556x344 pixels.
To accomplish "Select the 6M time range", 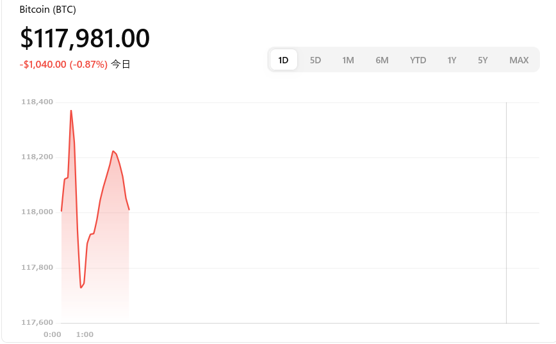I will 382,60.
